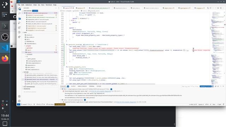Click the remote window indicator in status bar
The height and width of the screenshot is (127, 226).
click(x=18, y=104)
